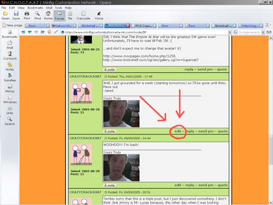The width and height of the screenshot is (273, 205).
Task: Click the address bar URL field
Action: (x=144, y=32)
